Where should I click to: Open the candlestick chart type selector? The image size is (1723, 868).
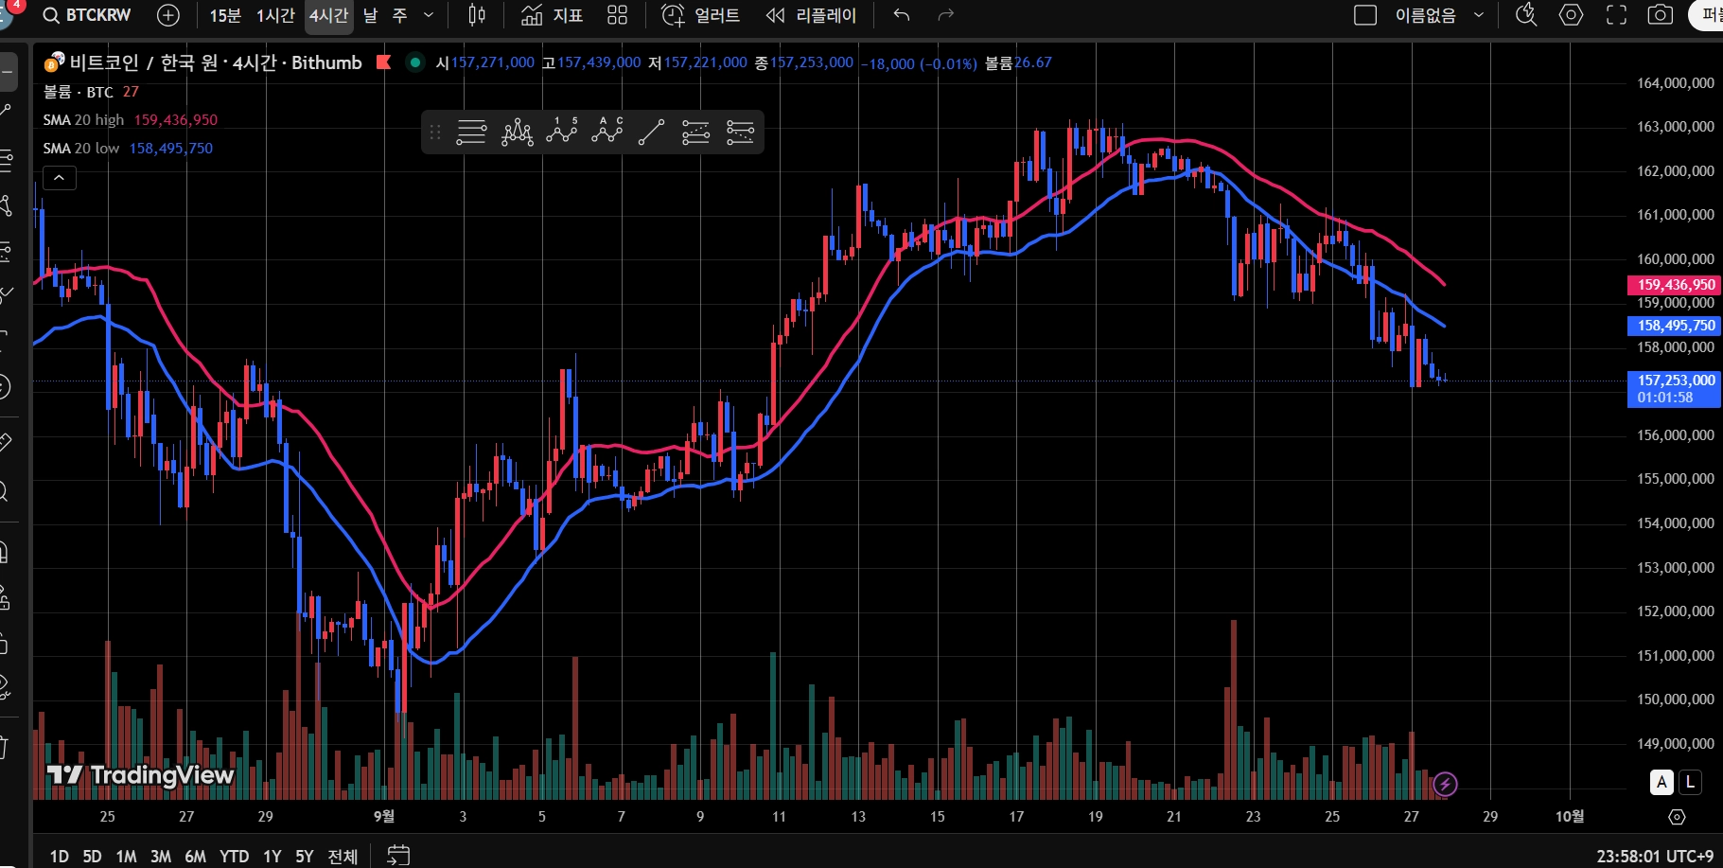pyautogui.click(x=477, y=15)
